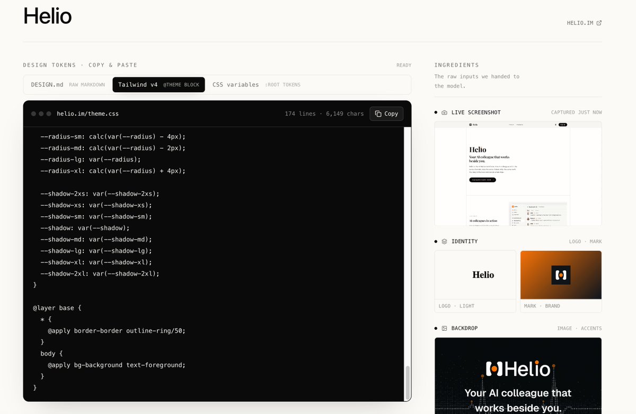Click the copy icon in the Copy button
Viewport: 636px width, 414px height.
(x=378, y=113)
